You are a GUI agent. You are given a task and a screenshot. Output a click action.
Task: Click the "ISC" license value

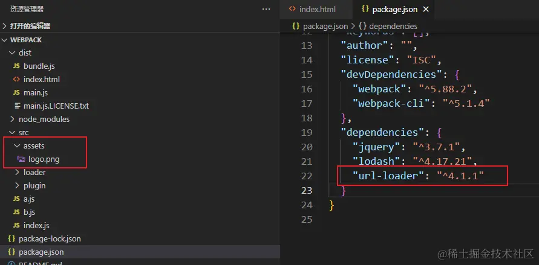click(x=422, y=60)
